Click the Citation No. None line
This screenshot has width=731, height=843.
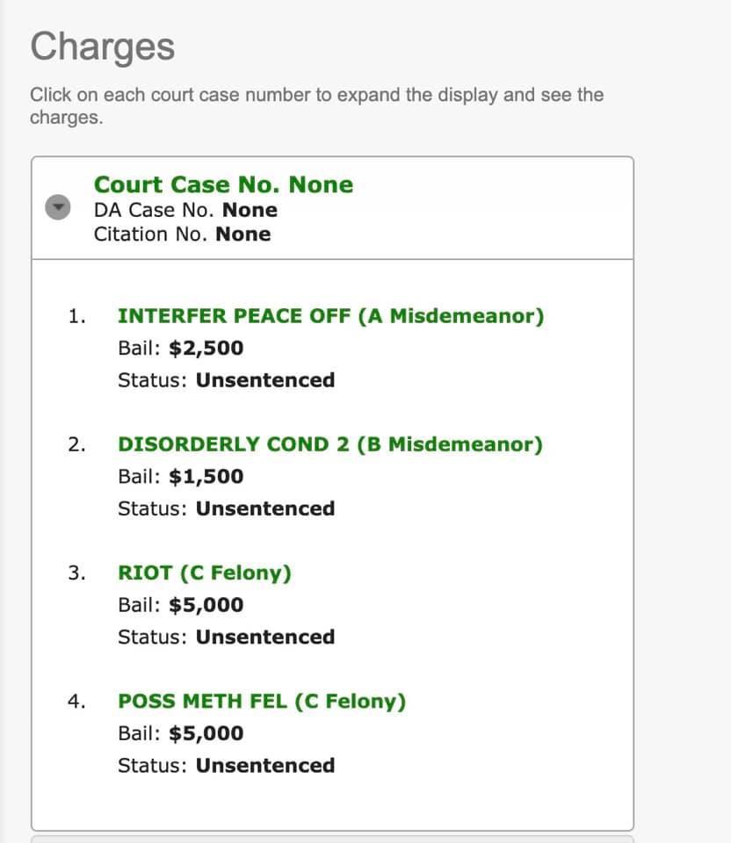pyautogui.click(x=182, y=234)
